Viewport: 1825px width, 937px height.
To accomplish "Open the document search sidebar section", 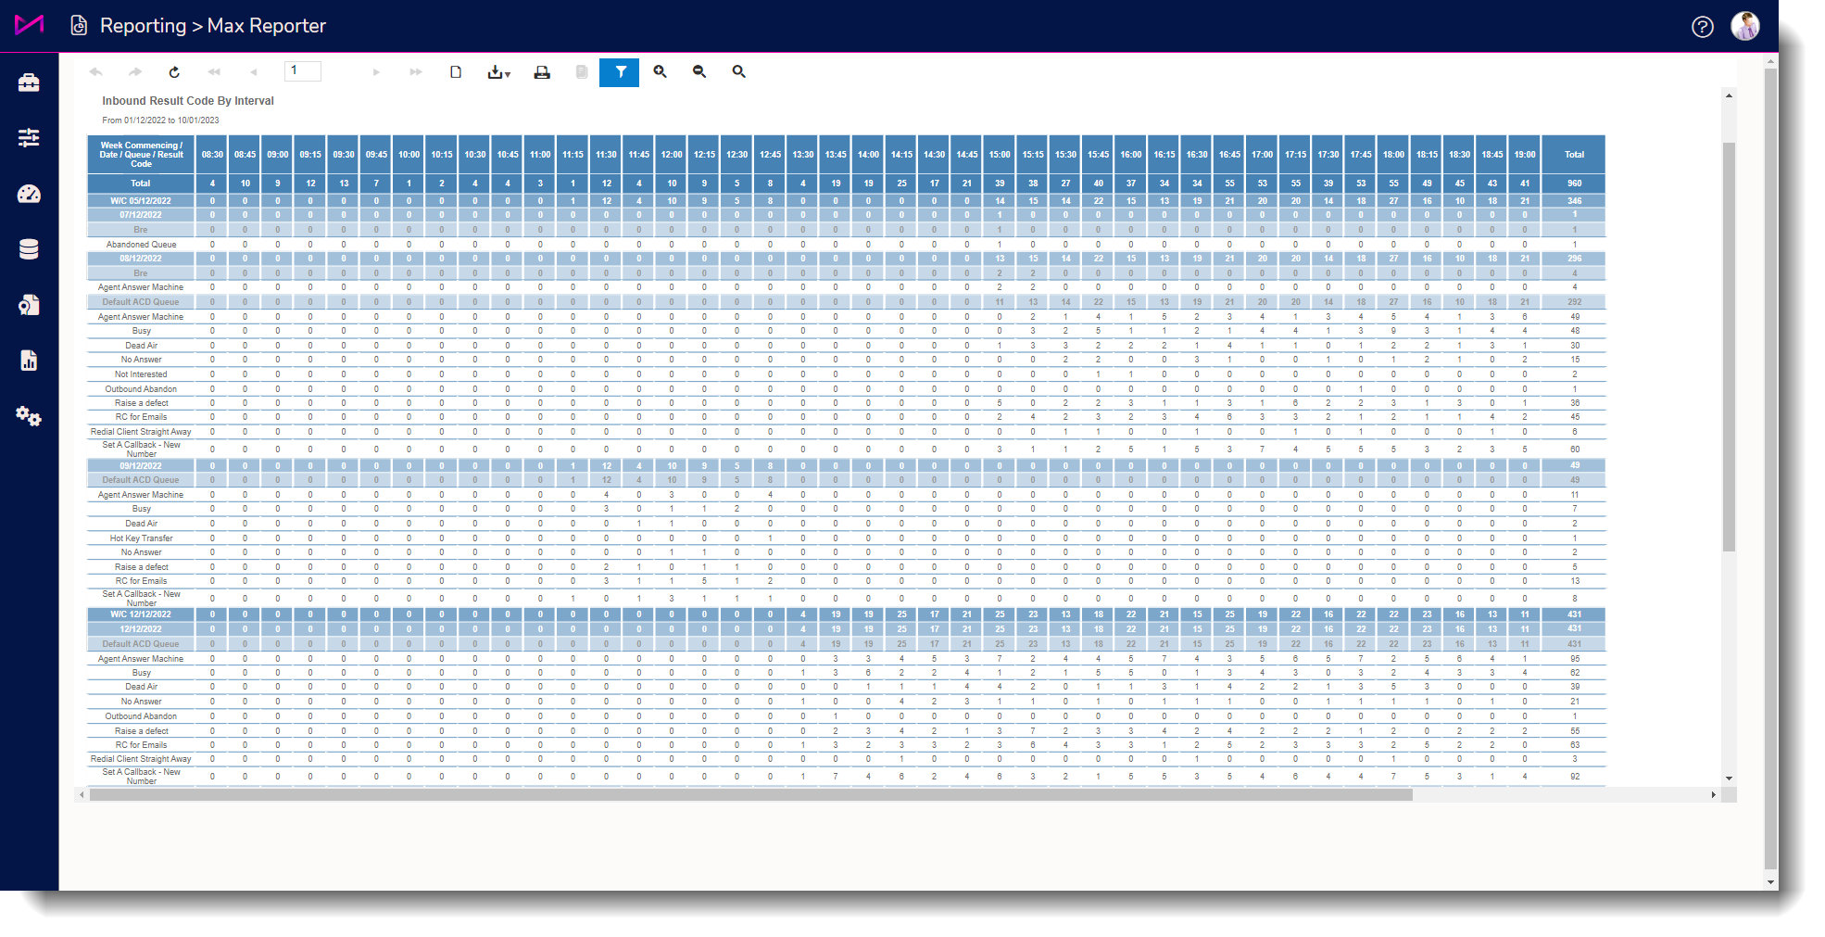I will (x=29, y=305).
